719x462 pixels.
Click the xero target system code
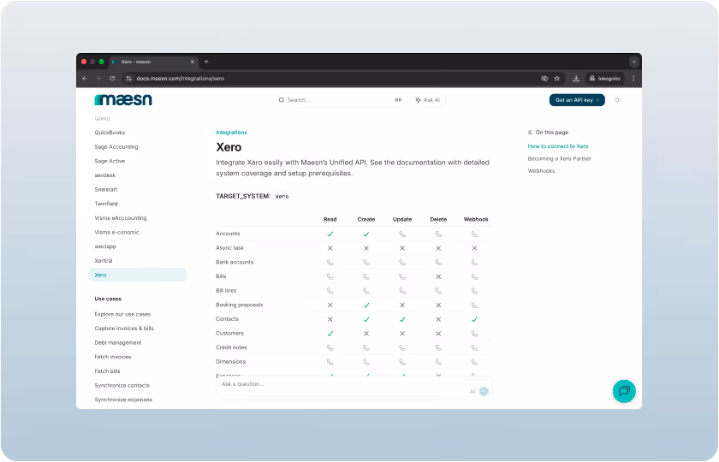[282, 196]
